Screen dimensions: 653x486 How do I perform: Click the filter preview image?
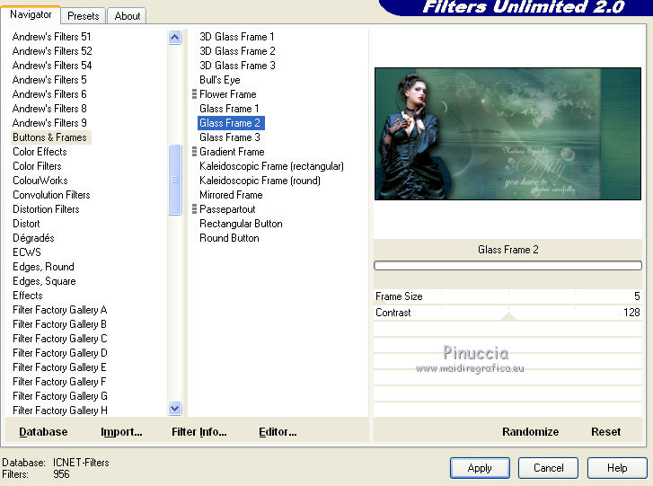coord(507,134)
